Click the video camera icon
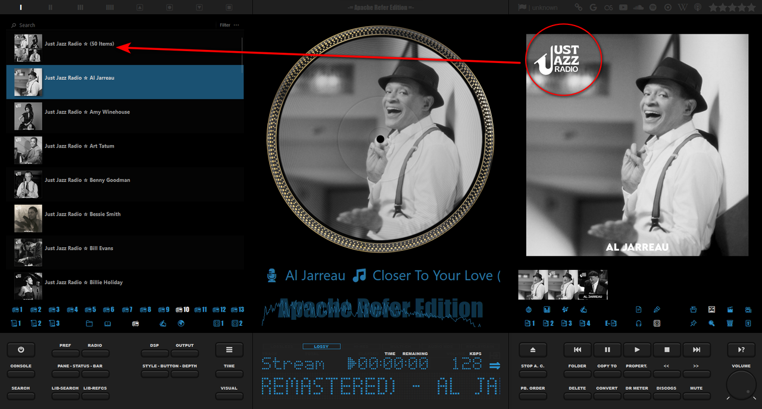 748,310
